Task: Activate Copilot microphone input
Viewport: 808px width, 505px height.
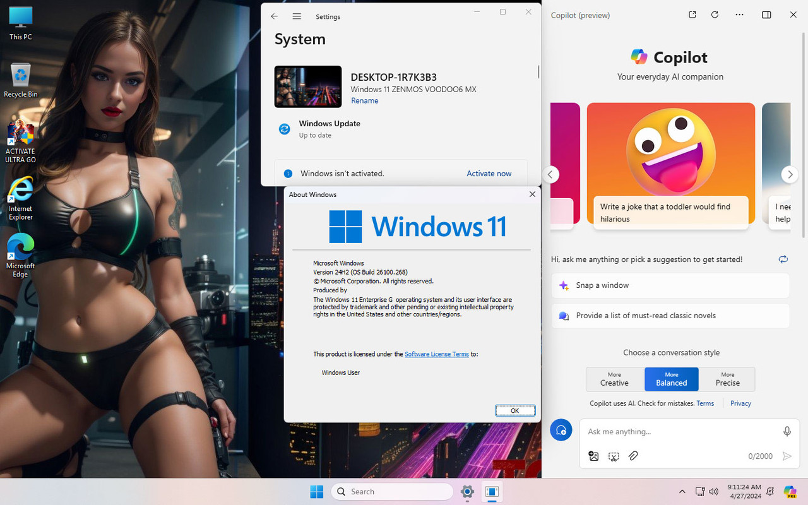Action: pos(787,431)
